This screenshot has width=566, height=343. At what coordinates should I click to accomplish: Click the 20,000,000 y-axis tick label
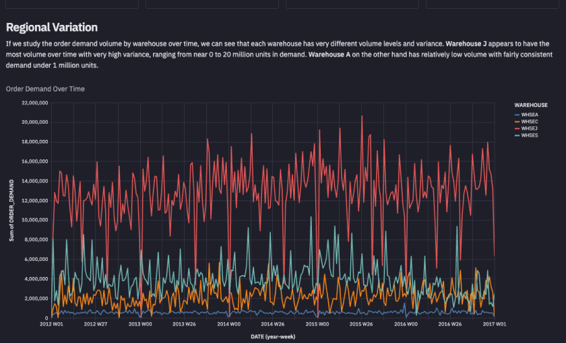34,122
